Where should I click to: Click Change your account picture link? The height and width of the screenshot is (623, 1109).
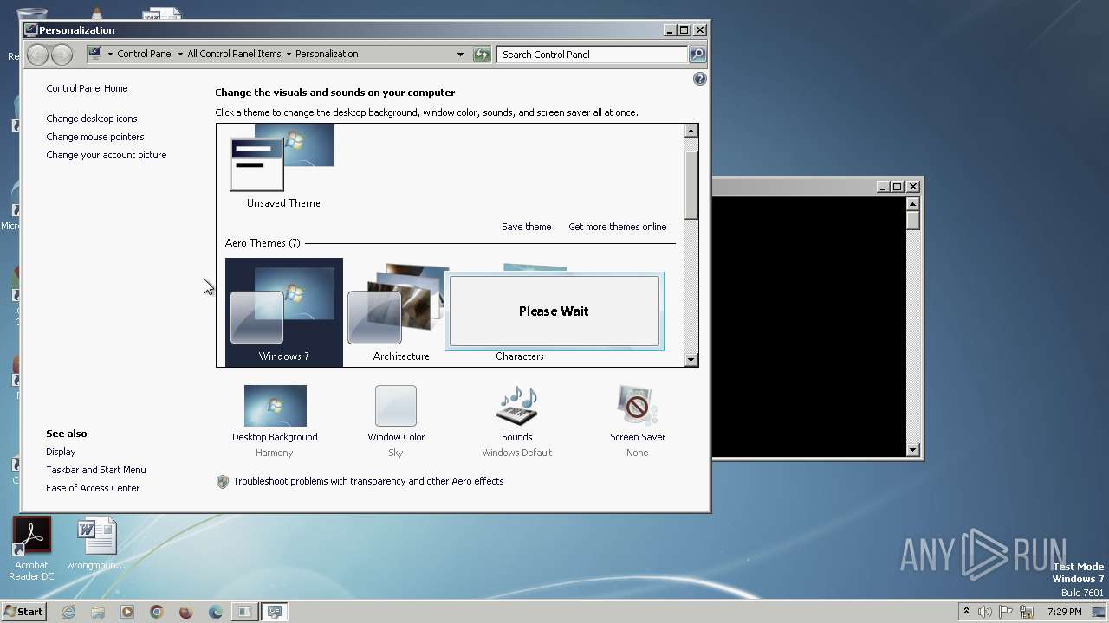point(107,155)
